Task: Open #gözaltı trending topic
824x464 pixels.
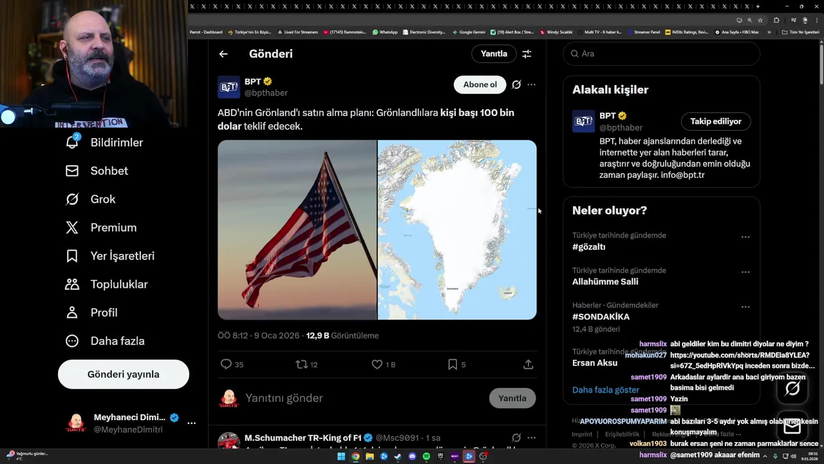Action: [589, 247]
